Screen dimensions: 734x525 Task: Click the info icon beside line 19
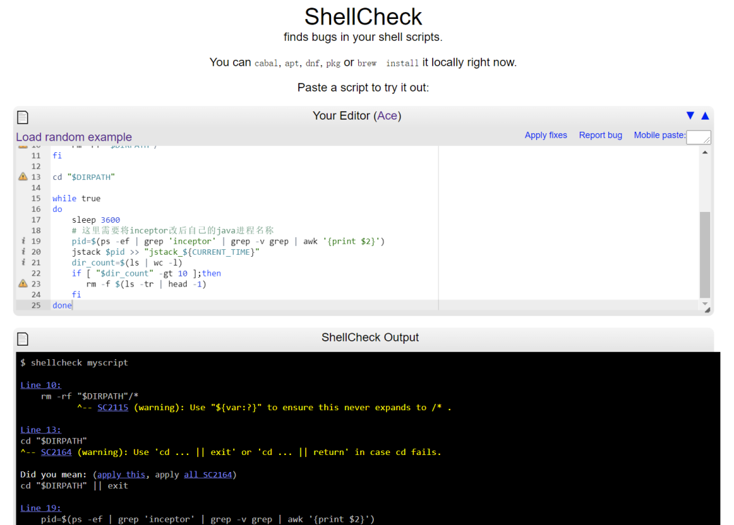(25, 240)
